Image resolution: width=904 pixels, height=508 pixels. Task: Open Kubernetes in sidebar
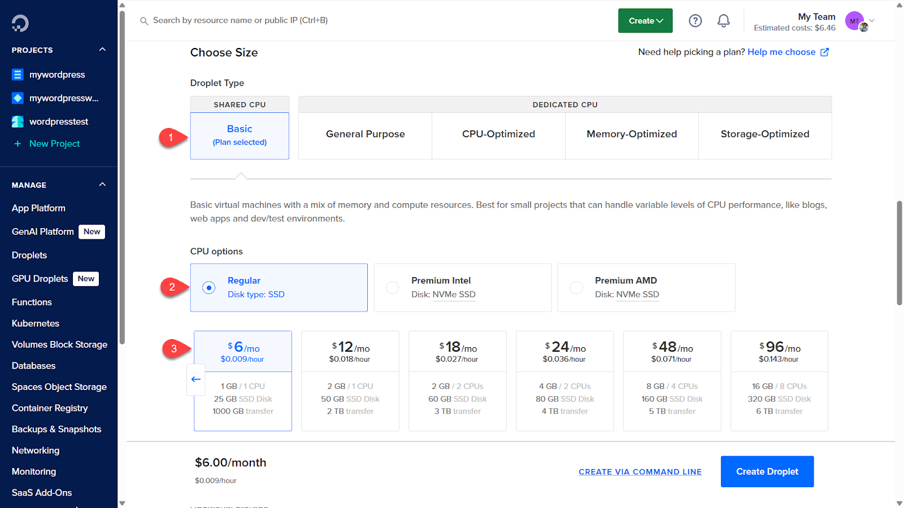click(36, 323)
